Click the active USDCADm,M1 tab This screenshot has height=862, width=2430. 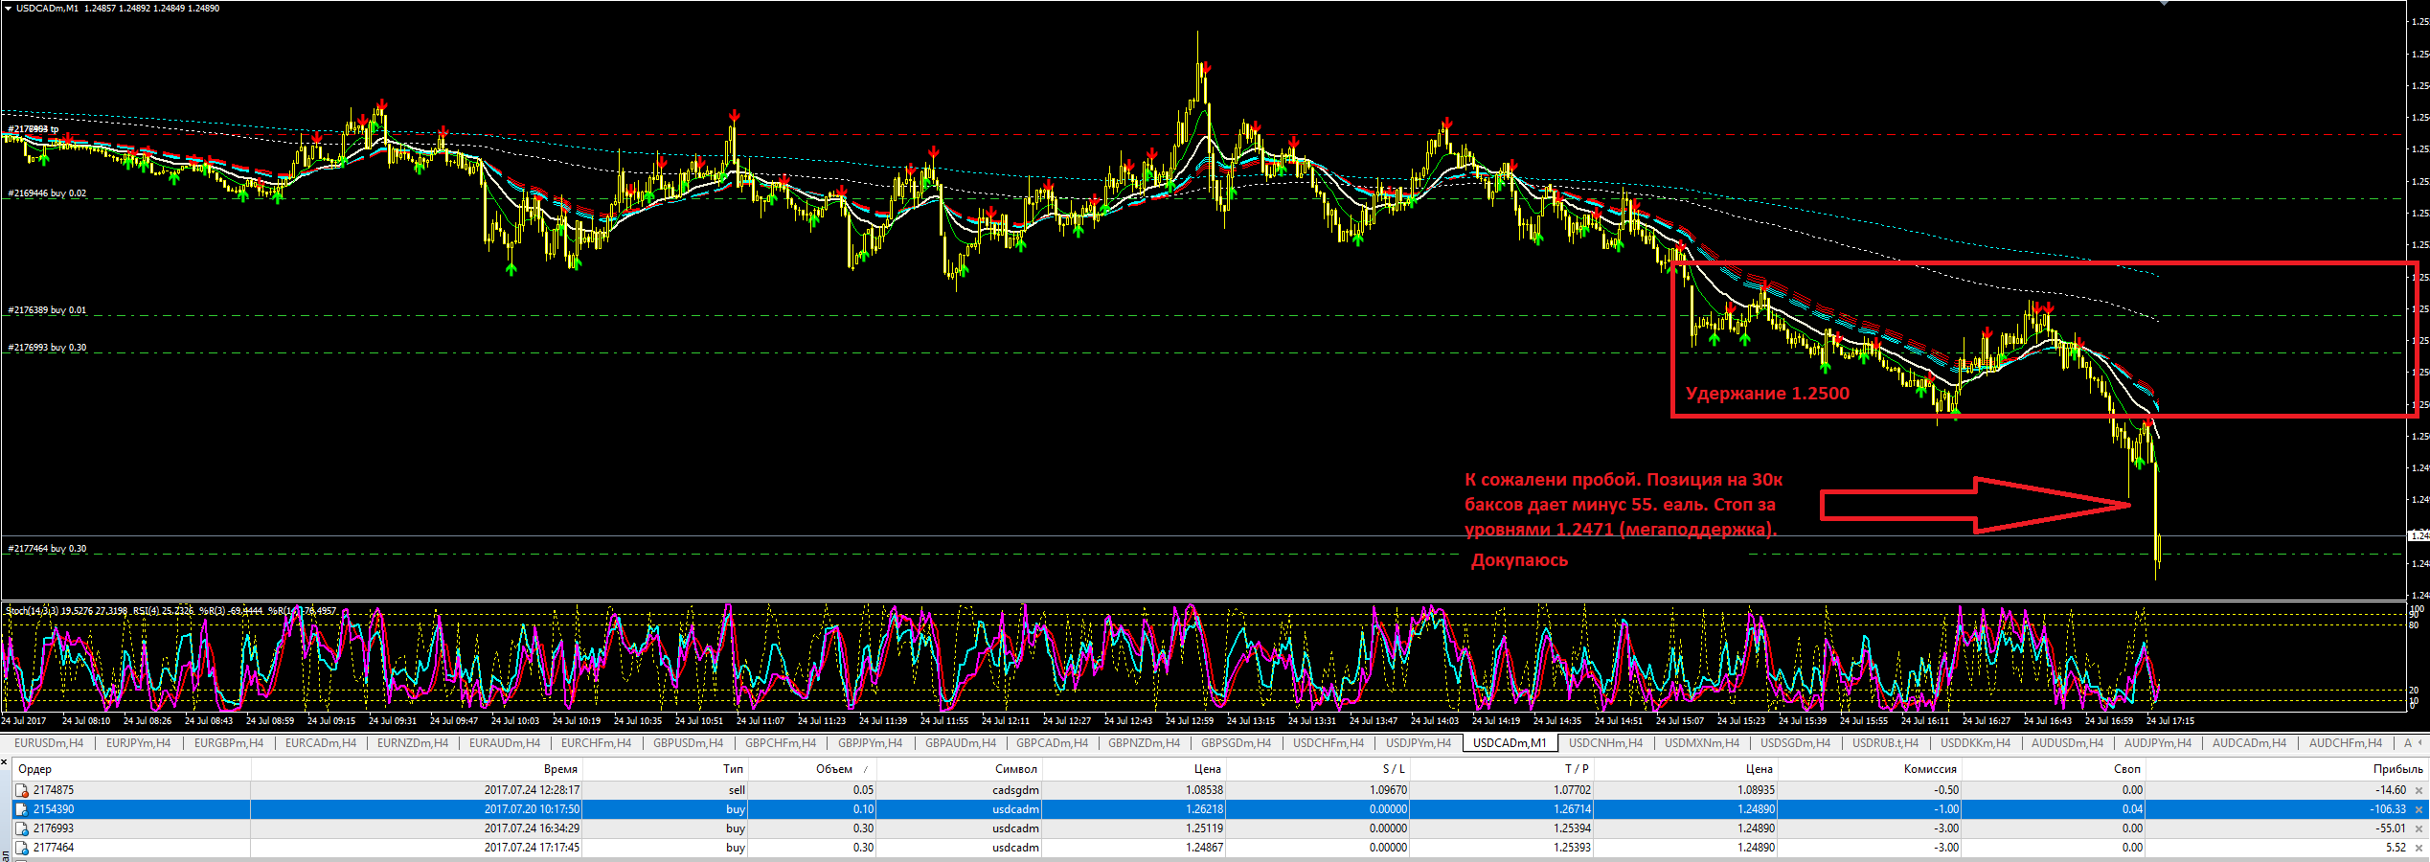(x=1510, y=743)
